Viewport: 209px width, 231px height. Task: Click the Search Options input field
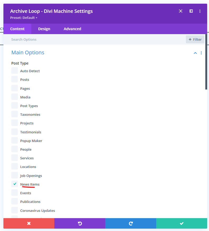[95, 39]
